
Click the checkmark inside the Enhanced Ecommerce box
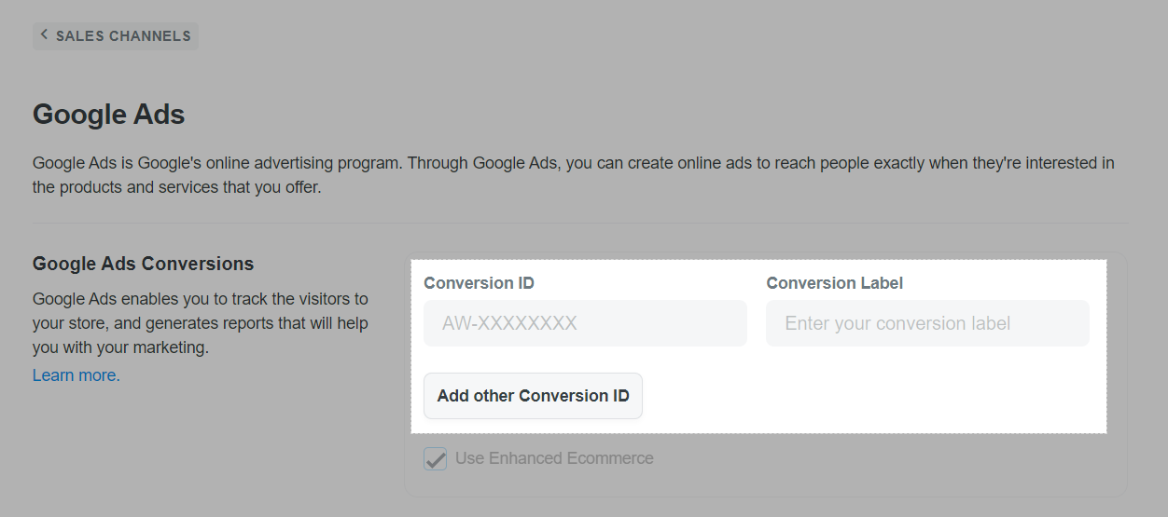[436, 458]
